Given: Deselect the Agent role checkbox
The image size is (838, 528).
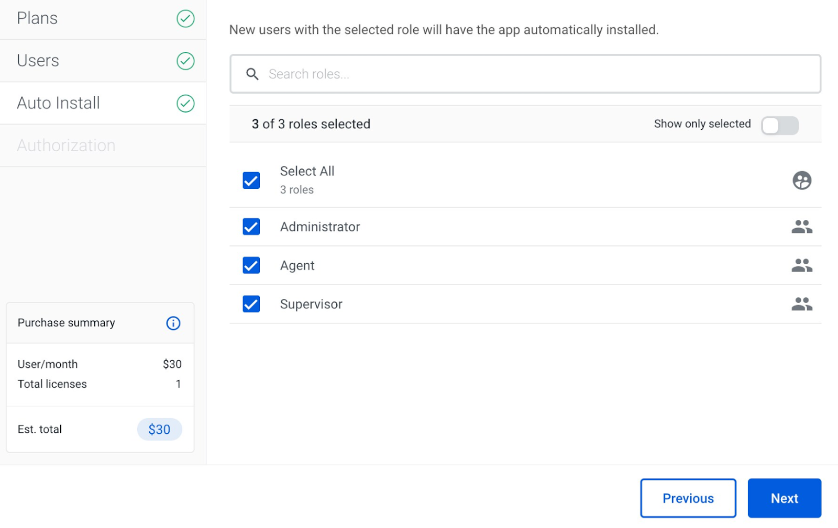Looking at the screenshot, I should point(251,265).
